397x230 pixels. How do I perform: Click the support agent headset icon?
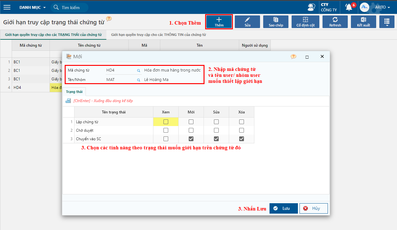pyautogui.click(x=311, y=7)
